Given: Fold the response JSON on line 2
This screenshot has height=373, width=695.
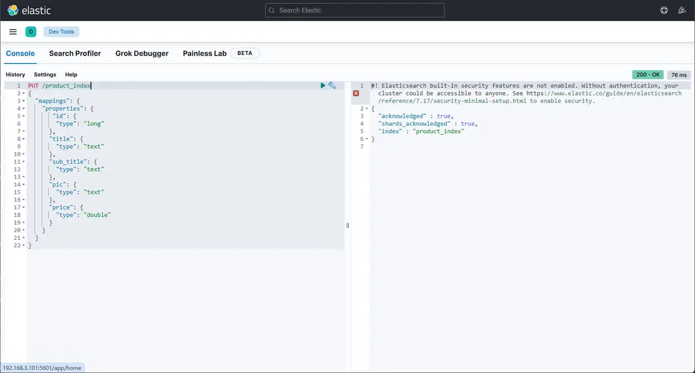Looking at the screenshot, I should (x=366, y=109).
